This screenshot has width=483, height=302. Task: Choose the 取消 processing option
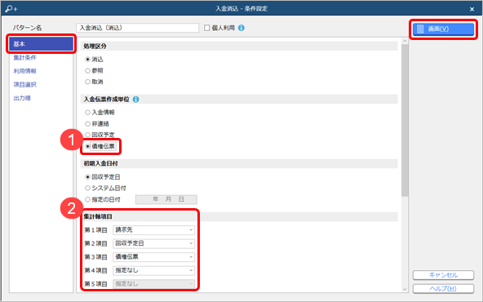click(x=87, y=82)
